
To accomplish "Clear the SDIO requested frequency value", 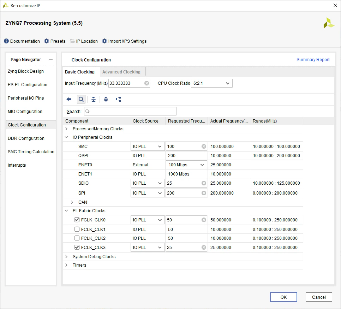I will (204, 183).
